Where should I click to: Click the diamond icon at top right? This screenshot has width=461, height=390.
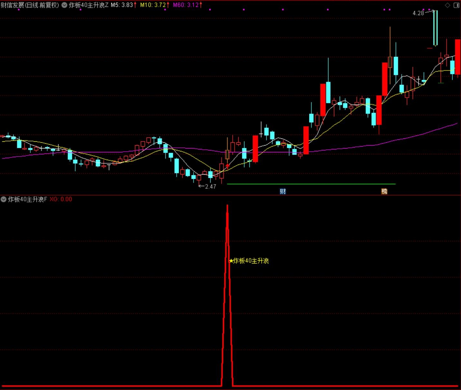(447, 5)
